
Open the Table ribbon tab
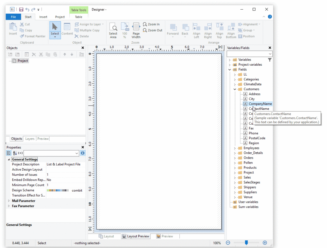pyautogui.click(x=79, y=17)
